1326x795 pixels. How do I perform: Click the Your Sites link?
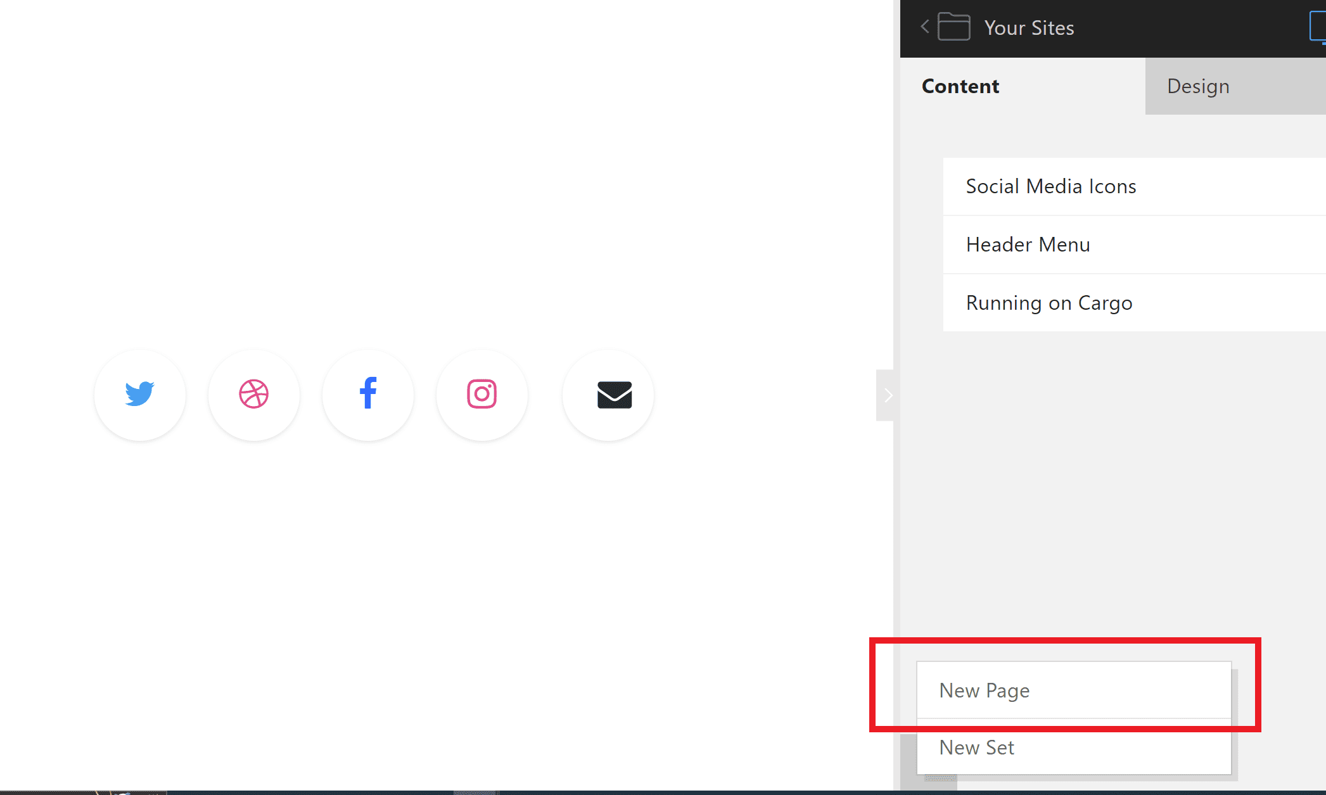1029,28
